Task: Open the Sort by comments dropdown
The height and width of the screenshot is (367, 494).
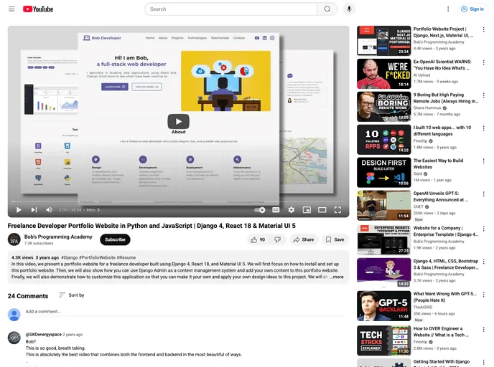Action: pyautogui.click(x=72, y=295)
